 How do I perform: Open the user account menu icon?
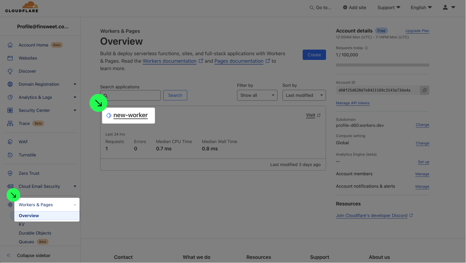click(x=445, y=7)
